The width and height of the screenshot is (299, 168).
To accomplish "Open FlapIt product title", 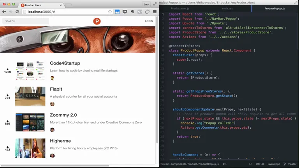I will click(x=56, y=89).
